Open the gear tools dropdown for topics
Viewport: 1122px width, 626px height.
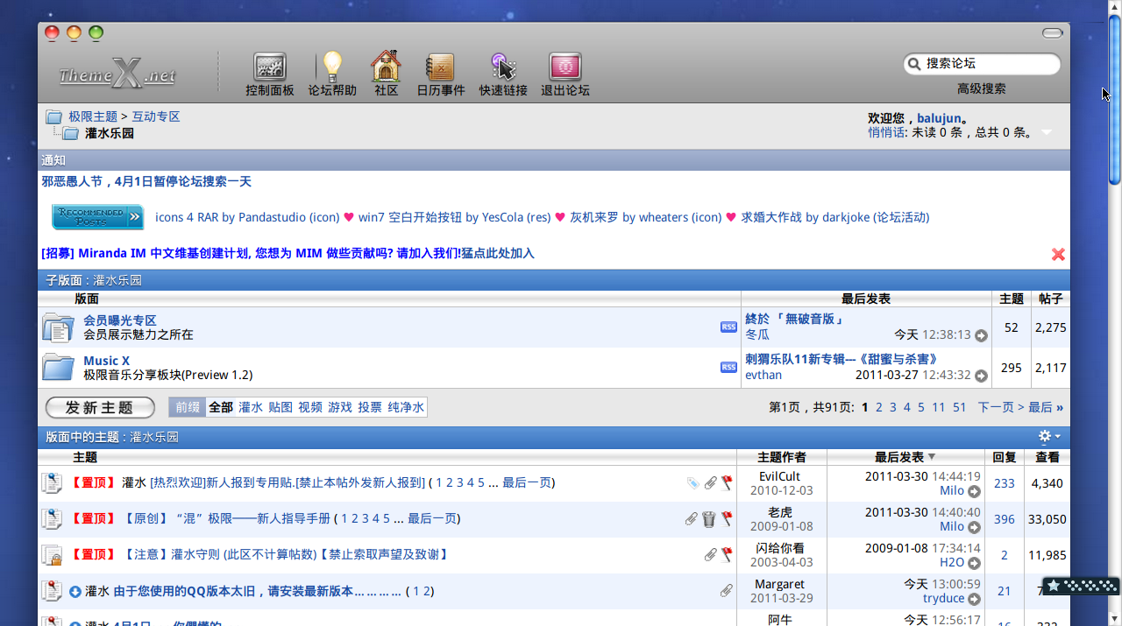tap(1048, 436)
